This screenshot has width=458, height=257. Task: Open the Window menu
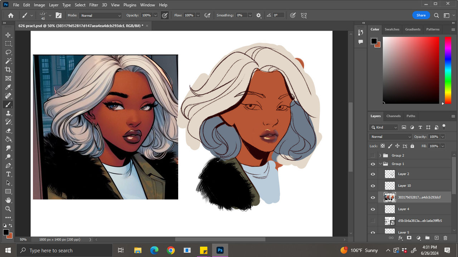tap(147, 5)
